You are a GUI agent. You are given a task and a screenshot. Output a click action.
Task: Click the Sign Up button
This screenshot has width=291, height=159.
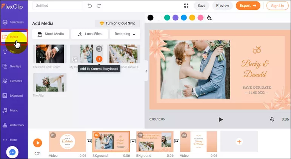(x=277, y=6)
